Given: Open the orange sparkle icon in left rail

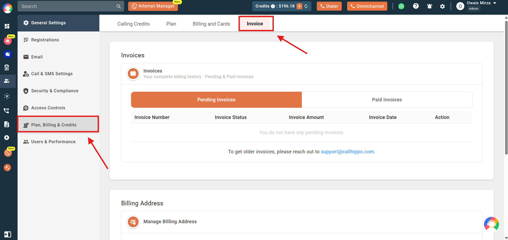Looking at the screenshot, I should [x=7, y=168].
